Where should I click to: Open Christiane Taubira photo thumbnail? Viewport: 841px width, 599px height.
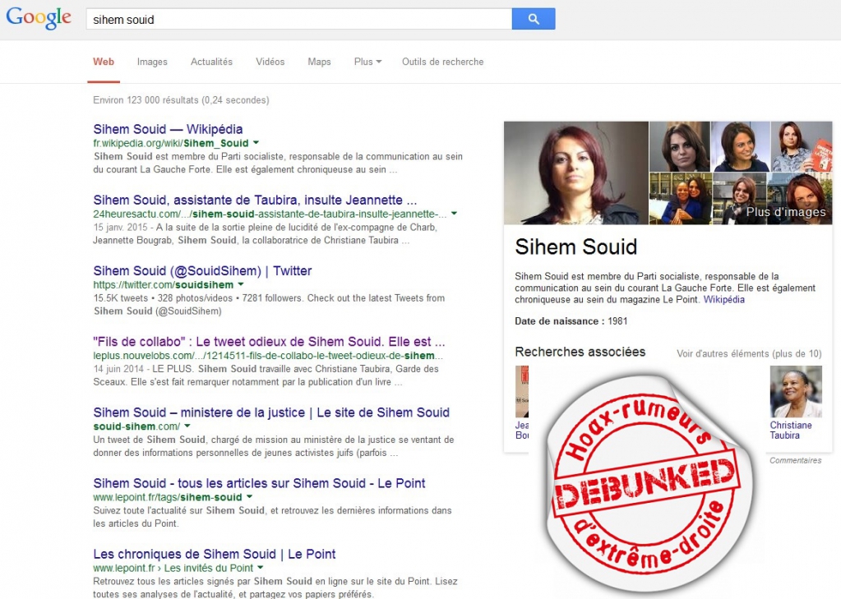click(796, 391)
